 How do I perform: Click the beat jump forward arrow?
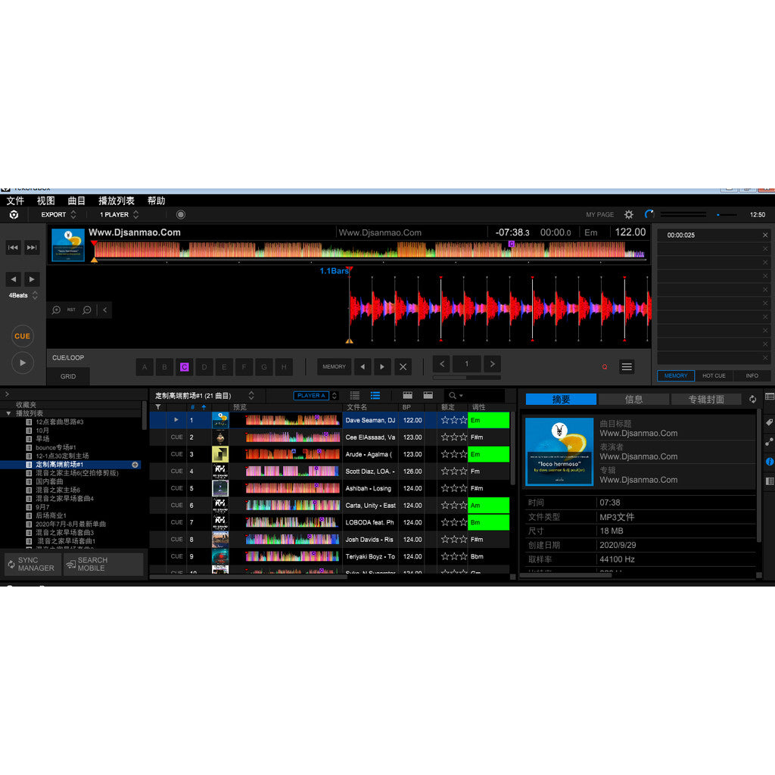32,279
